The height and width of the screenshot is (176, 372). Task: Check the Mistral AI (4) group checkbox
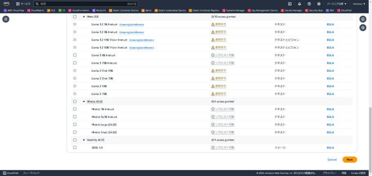(75, 101)
